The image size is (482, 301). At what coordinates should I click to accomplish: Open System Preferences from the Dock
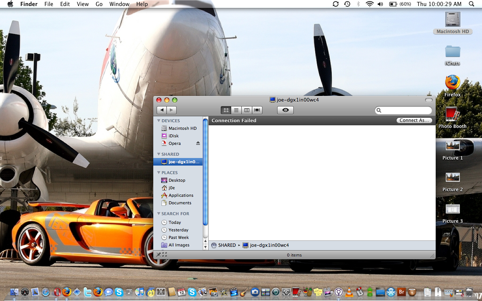286,292
